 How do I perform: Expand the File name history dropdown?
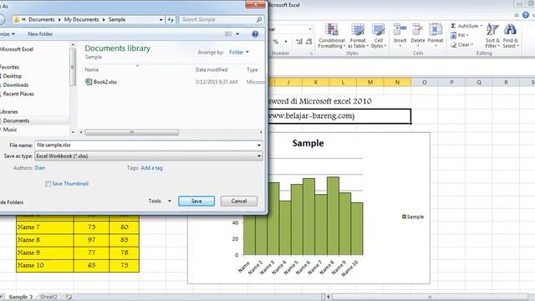coord(259,145)
